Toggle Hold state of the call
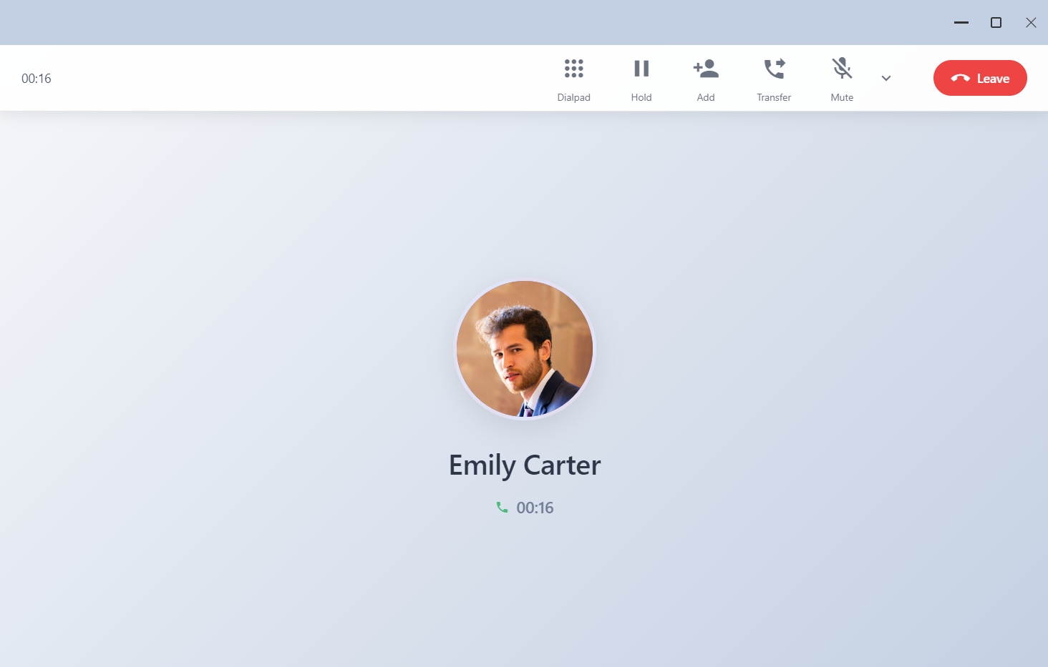 click(x=641, y=78)
